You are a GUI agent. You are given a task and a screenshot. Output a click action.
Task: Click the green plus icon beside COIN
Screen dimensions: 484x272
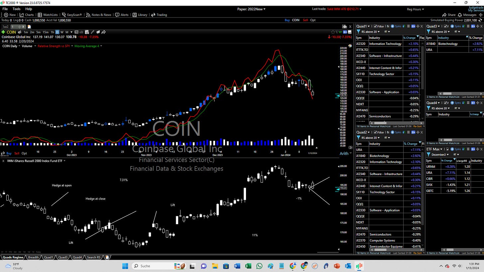4,32
